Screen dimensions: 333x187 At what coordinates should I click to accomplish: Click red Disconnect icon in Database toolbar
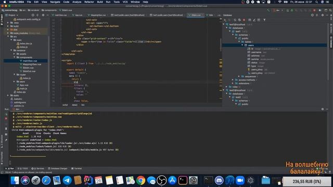244,20
